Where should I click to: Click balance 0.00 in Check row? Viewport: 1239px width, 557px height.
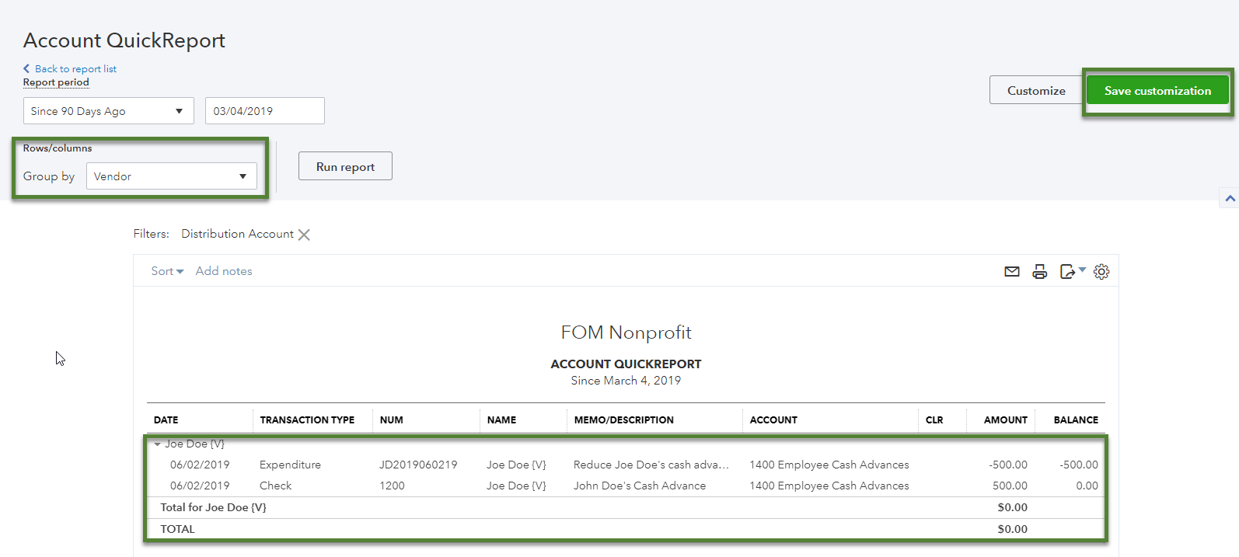1087,486
